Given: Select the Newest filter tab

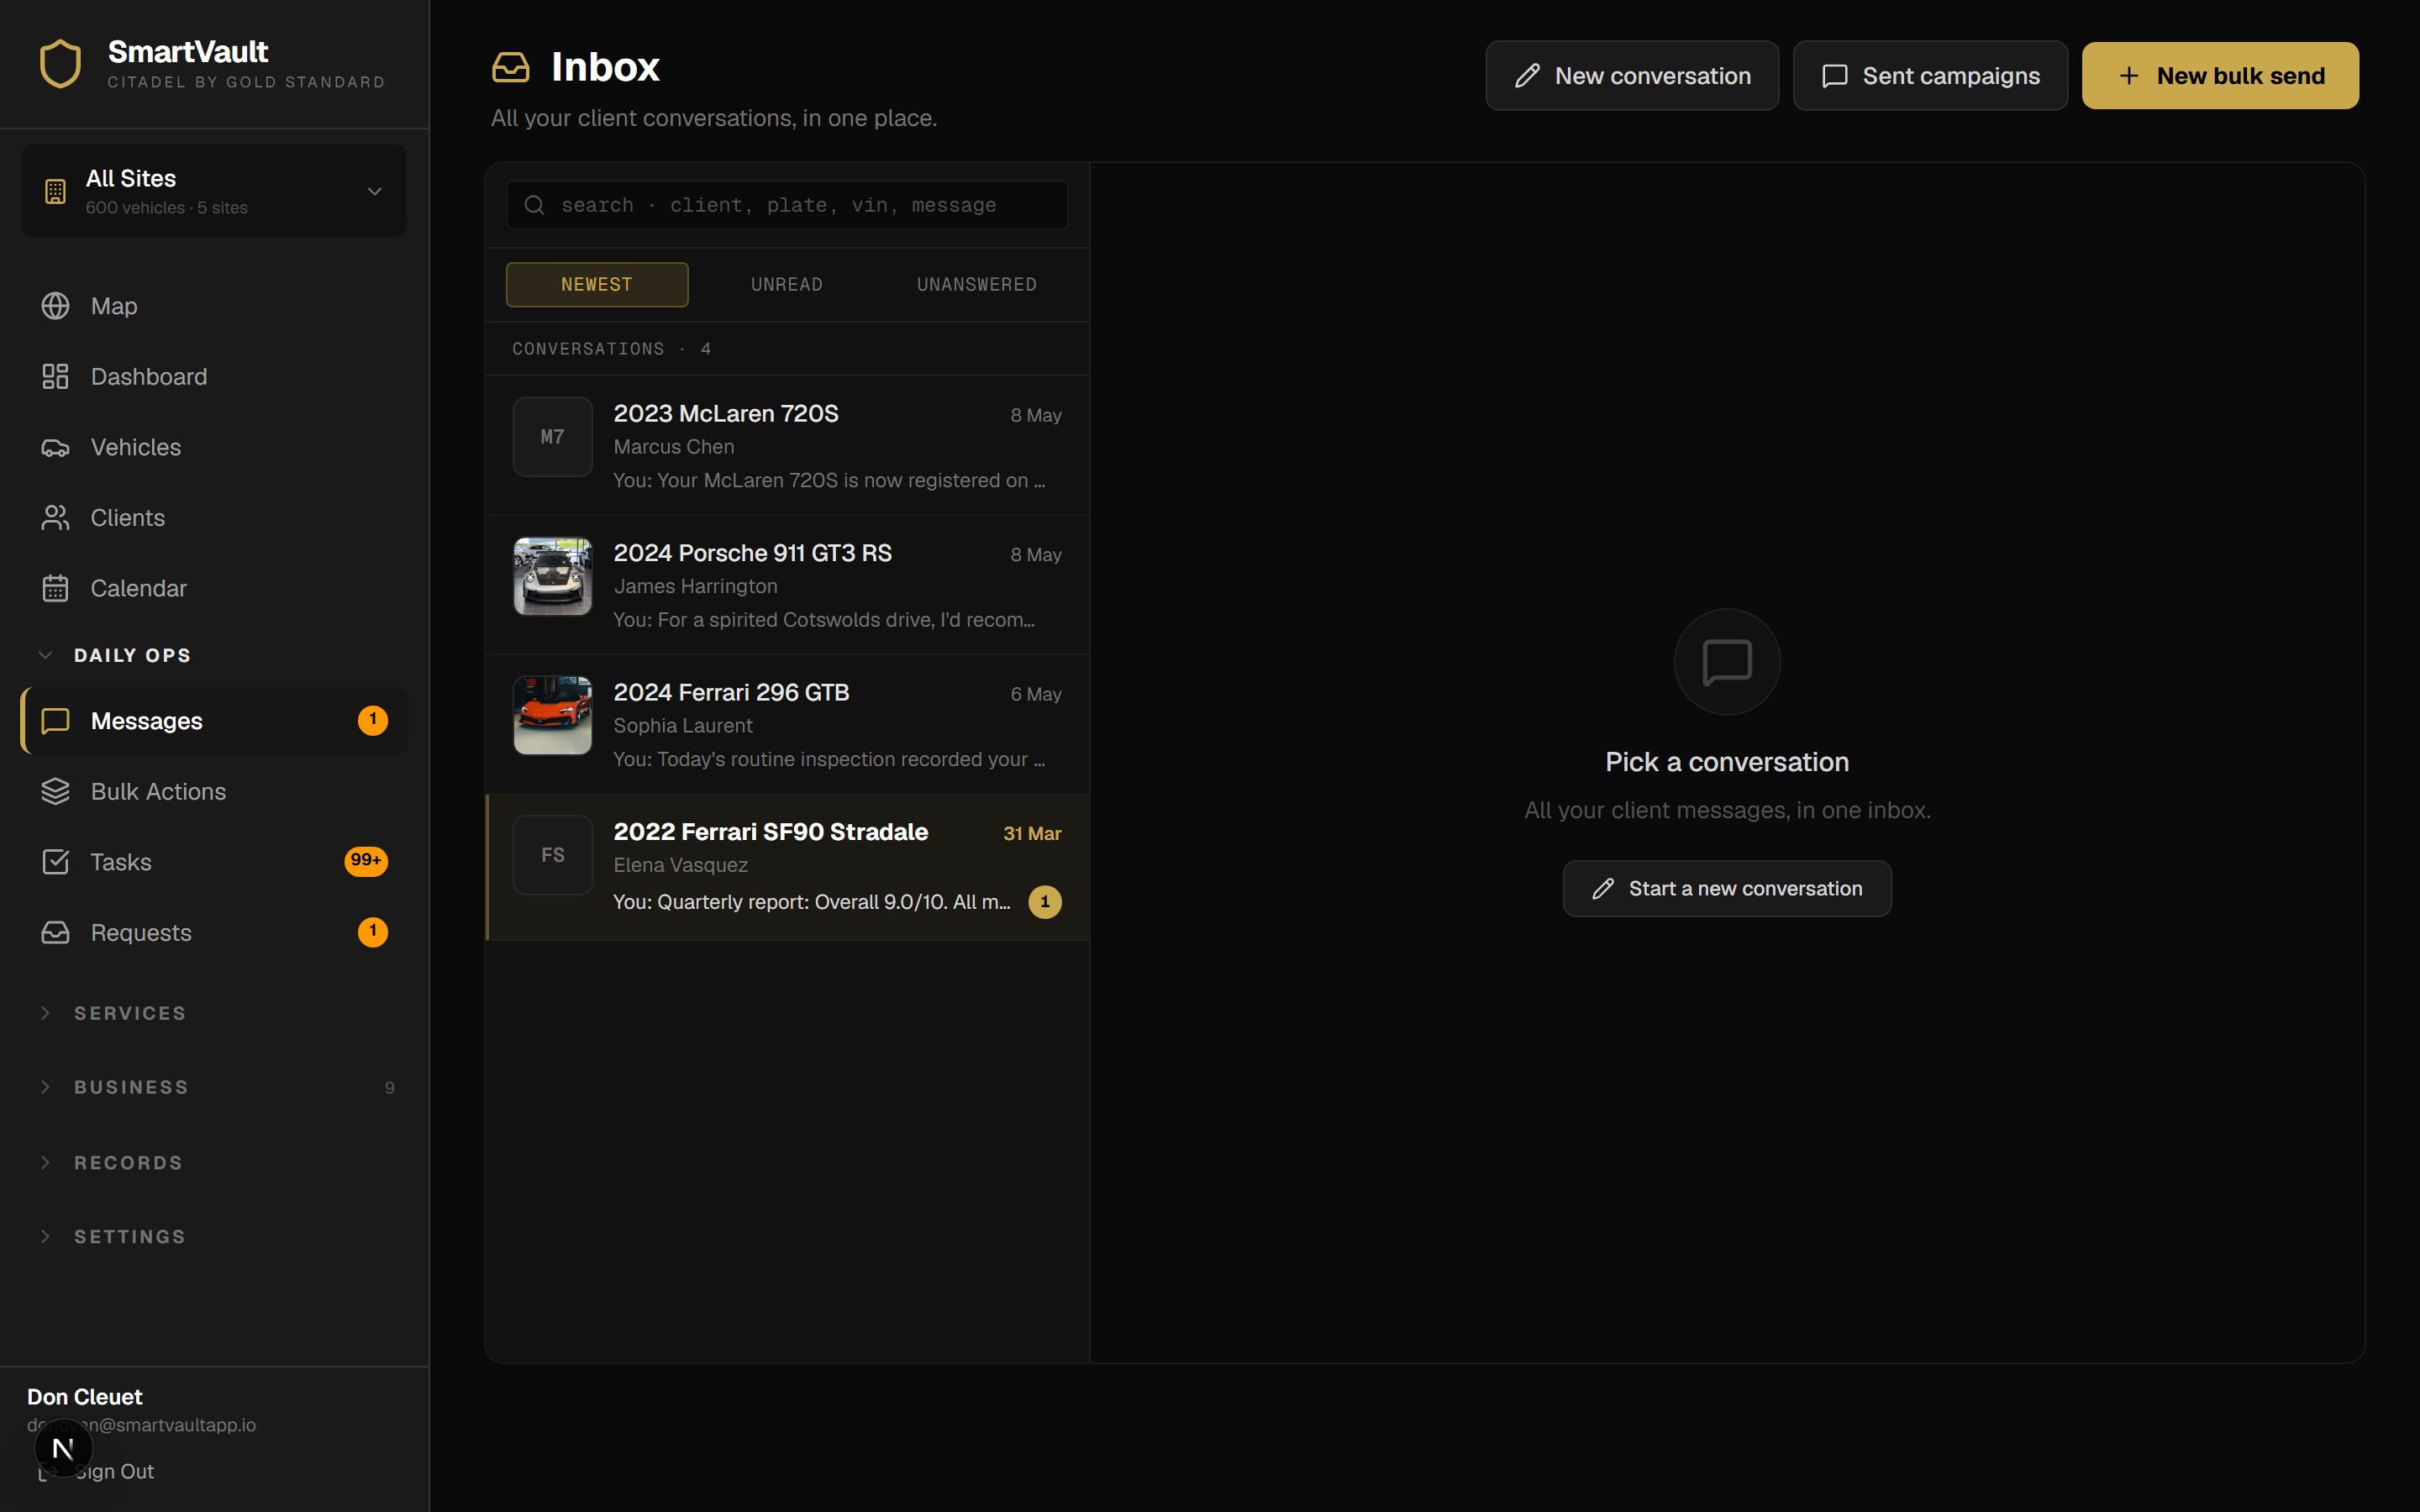Looking at the screenshot, I should click(x=597, y=285).
